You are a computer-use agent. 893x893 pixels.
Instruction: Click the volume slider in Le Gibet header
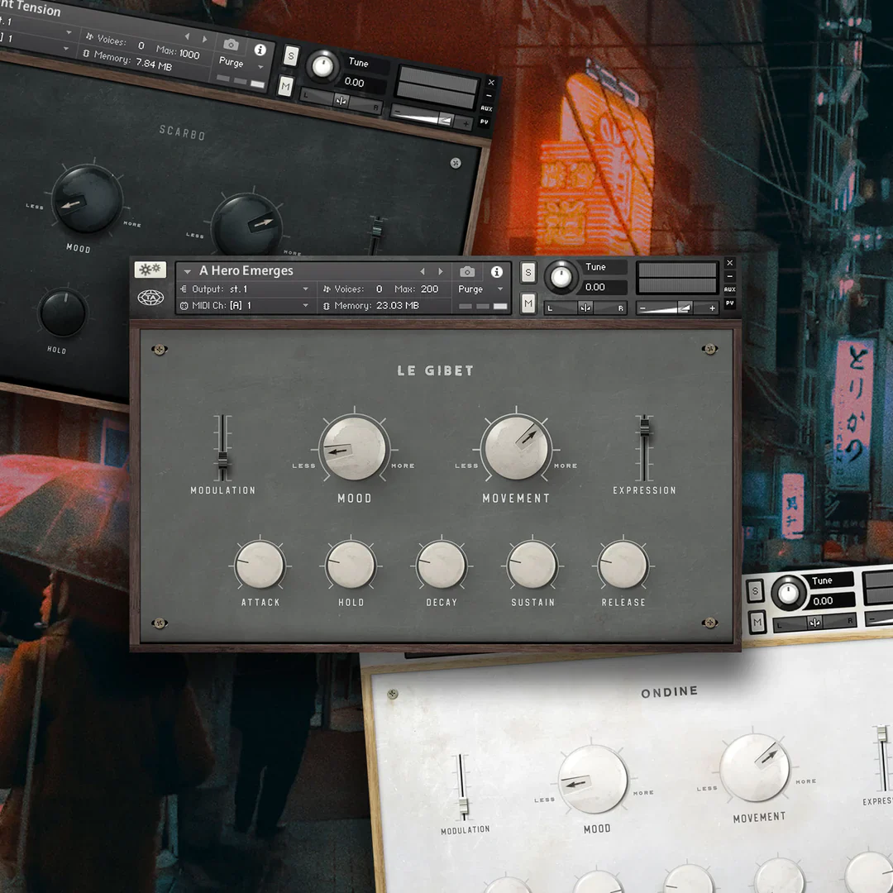coord(677,308)
